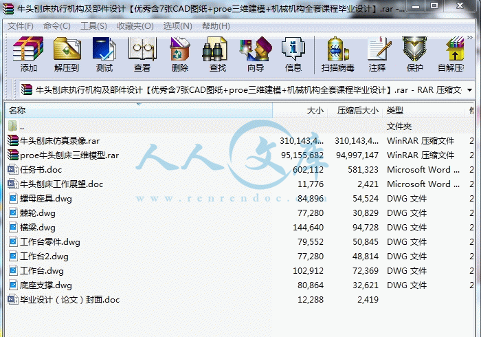Select 任务书.doc file

(240, 169)
